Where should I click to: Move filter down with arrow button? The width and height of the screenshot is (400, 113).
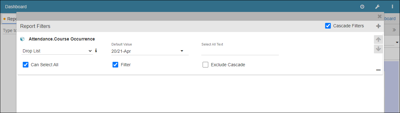point(379,49)
